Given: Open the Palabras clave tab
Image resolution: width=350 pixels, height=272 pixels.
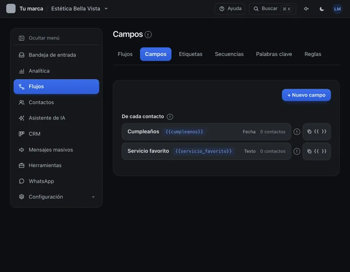Looking at the screenshot, I should coord(274,54).
